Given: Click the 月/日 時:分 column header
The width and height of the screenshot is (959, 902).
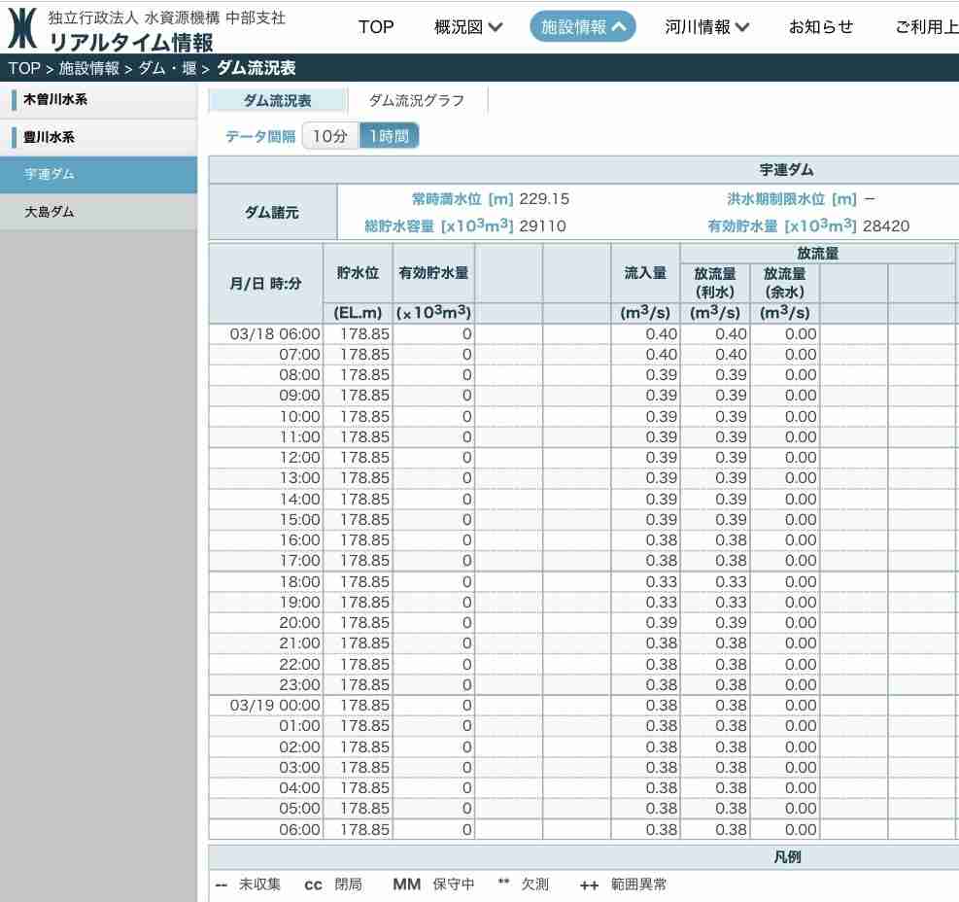Looking at the screenshot, I should tap(265, 283).
